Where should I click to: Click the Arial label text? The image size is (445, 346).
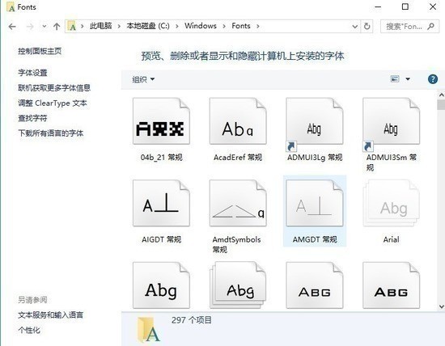[x=391, y=239]
